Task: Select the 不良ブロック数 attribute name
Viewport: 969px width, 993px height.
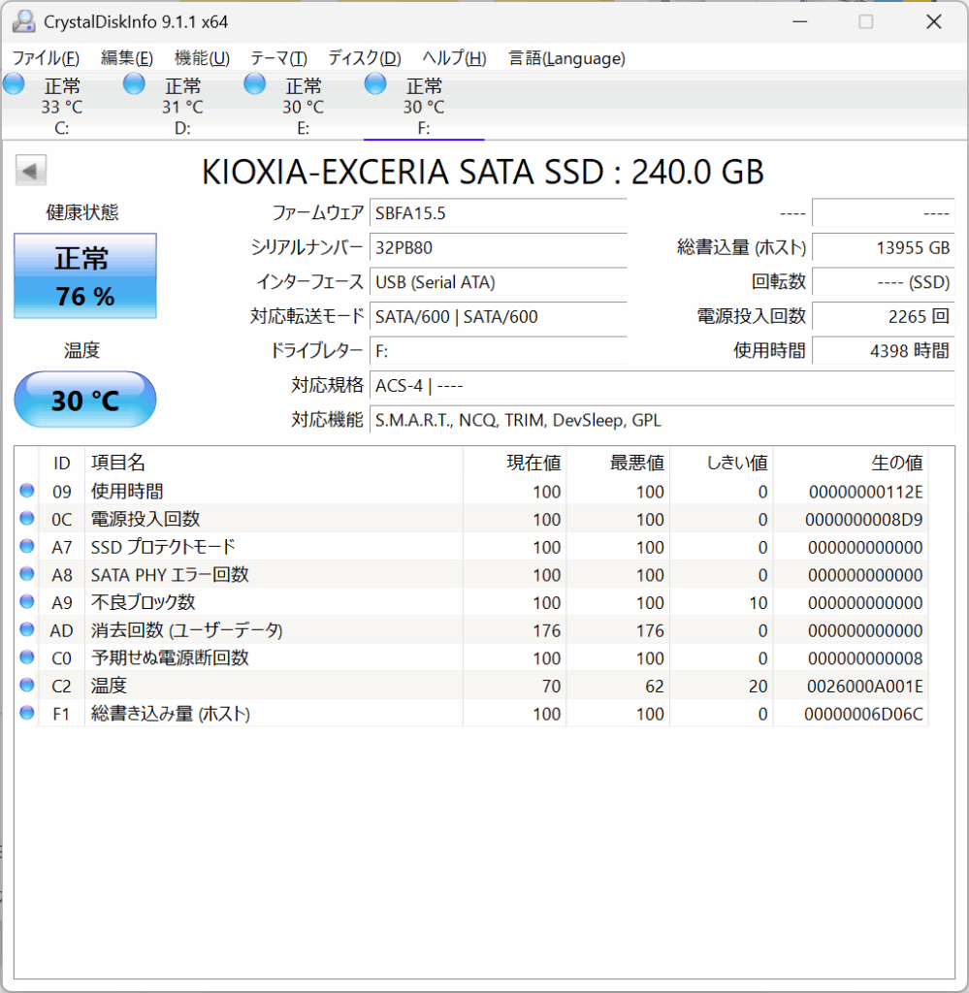Action: pyautogui.click(x=144, y=602)
